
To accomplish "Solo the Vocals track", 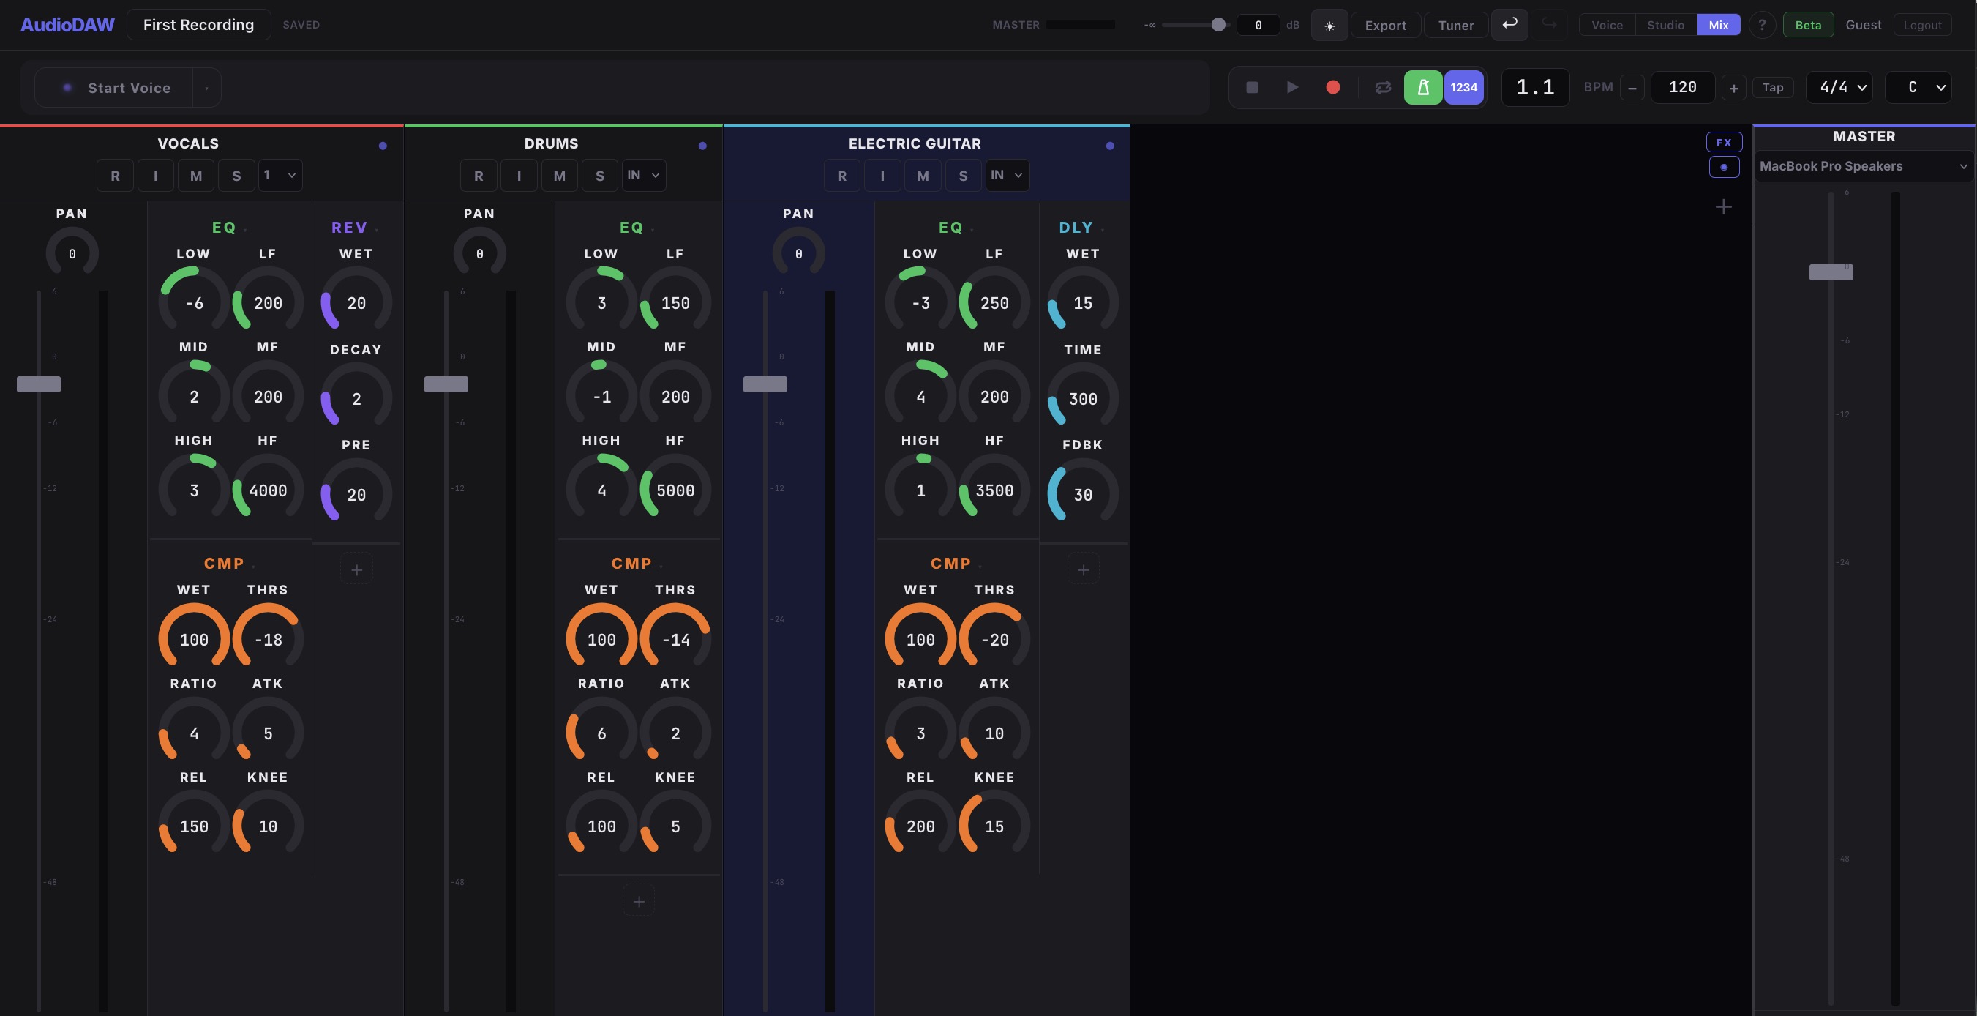I will pos(236,176).
